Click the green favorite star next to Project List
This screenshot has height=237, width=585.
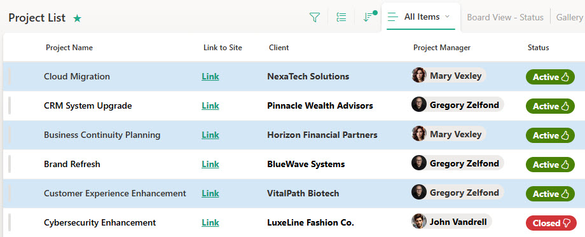pos(77,18)
